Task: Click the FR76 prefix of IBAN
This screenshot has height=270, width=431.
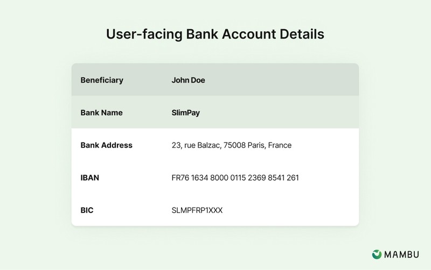Action: pos(180,178)
